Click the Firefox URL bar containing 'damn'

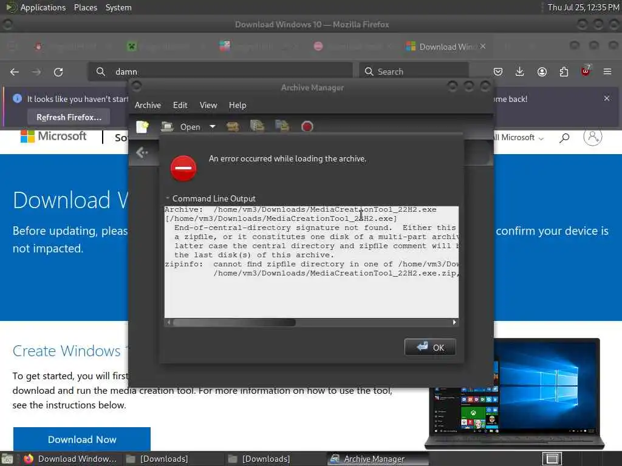tap(220, 72)
